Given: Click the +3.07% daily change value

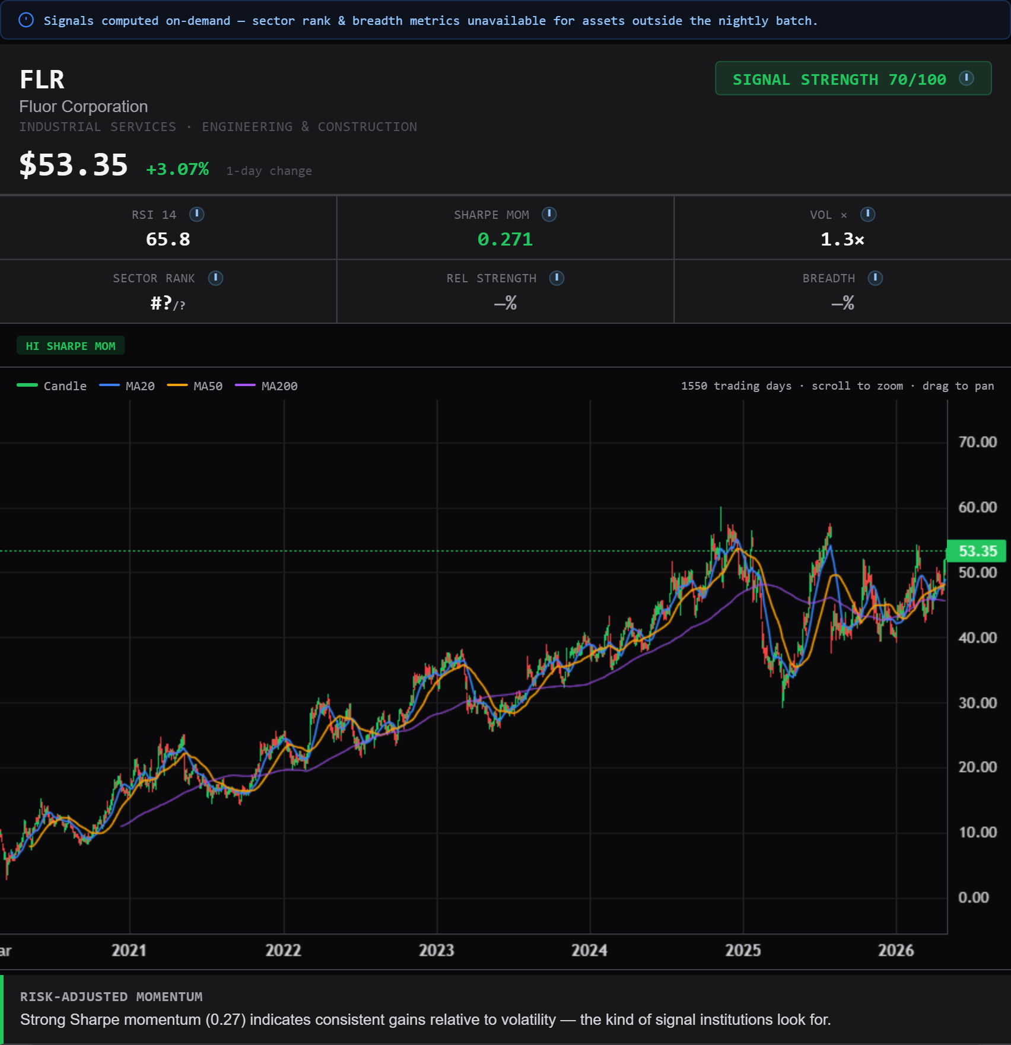Looking at the screenshot, I should [x=177, y=170].
